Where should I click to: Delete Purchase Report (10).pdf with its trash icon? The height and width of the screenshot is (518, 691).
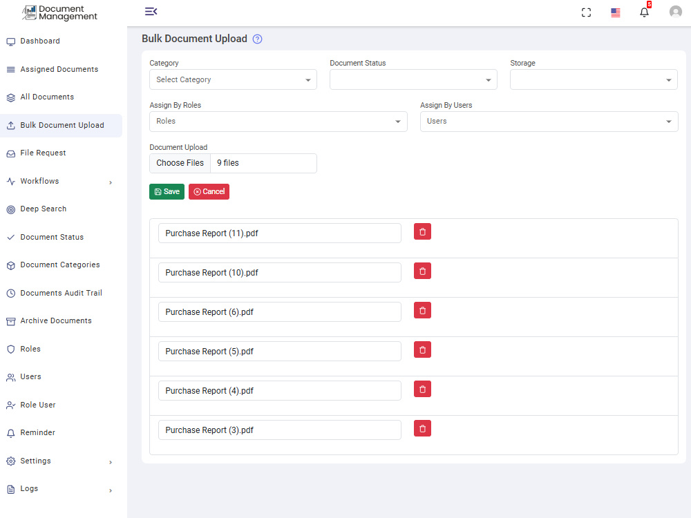tap(422, 271)
